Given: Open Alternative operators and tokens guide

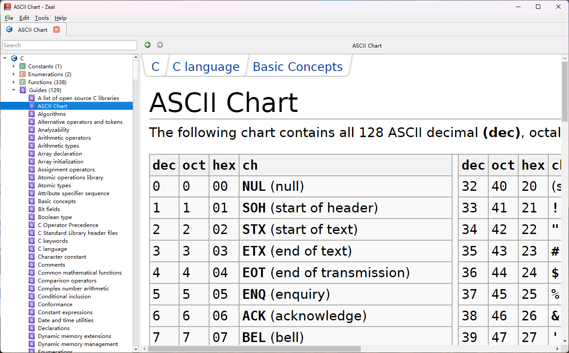Looking at the screenshot, I should pyautogui.click(x=80, y=122).
